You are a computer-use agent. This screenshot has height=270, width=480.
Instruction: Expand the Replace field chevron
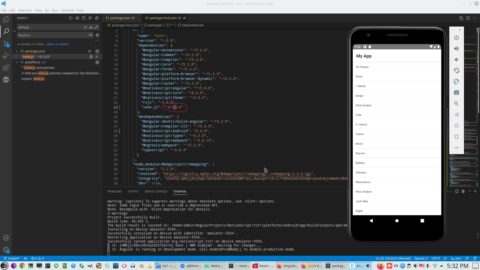pyautogui.click(x=14, y=31)
